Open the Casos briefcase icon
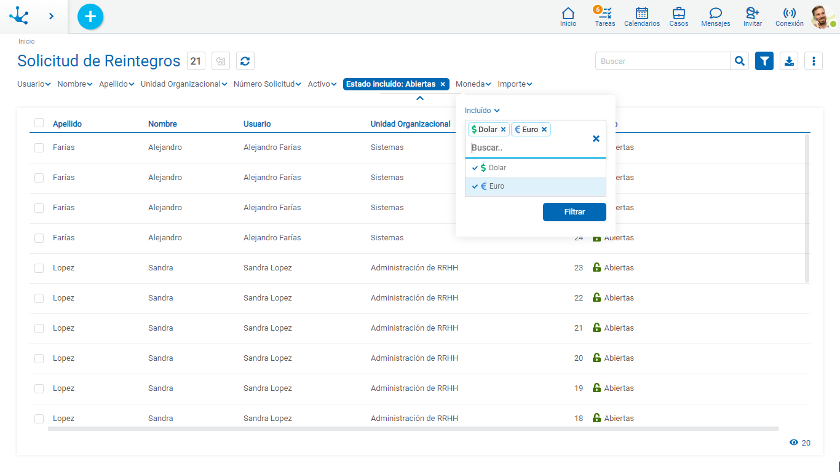The height and width of the screenshot is (472, 840). point(679,17)
